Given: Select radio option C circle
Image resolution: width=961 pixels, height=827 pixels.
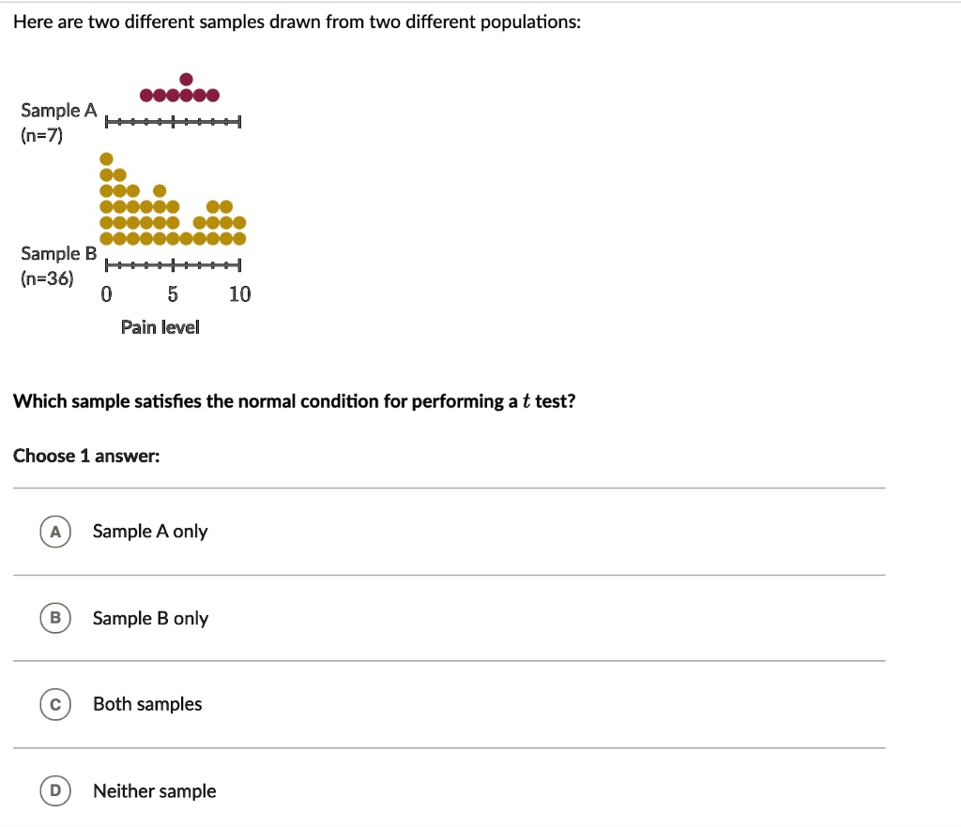Looking at the screenshot, I should (x=55, y=704).
